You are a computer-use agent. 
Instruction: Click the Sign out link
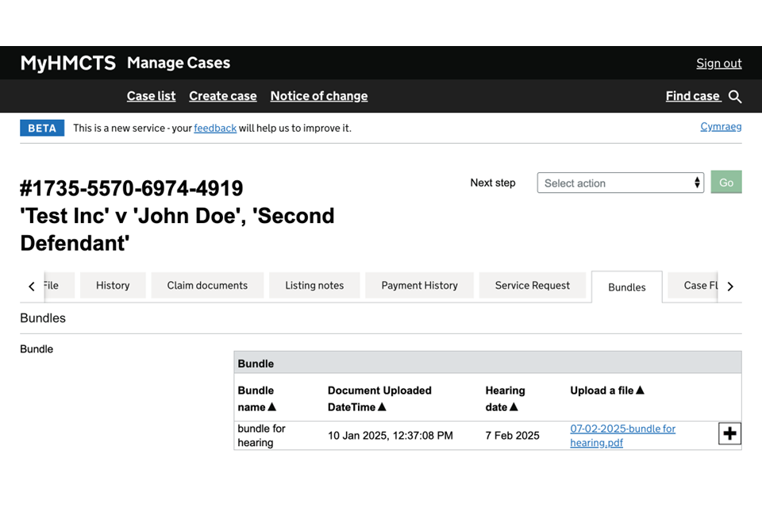click(x=718, y=63)
